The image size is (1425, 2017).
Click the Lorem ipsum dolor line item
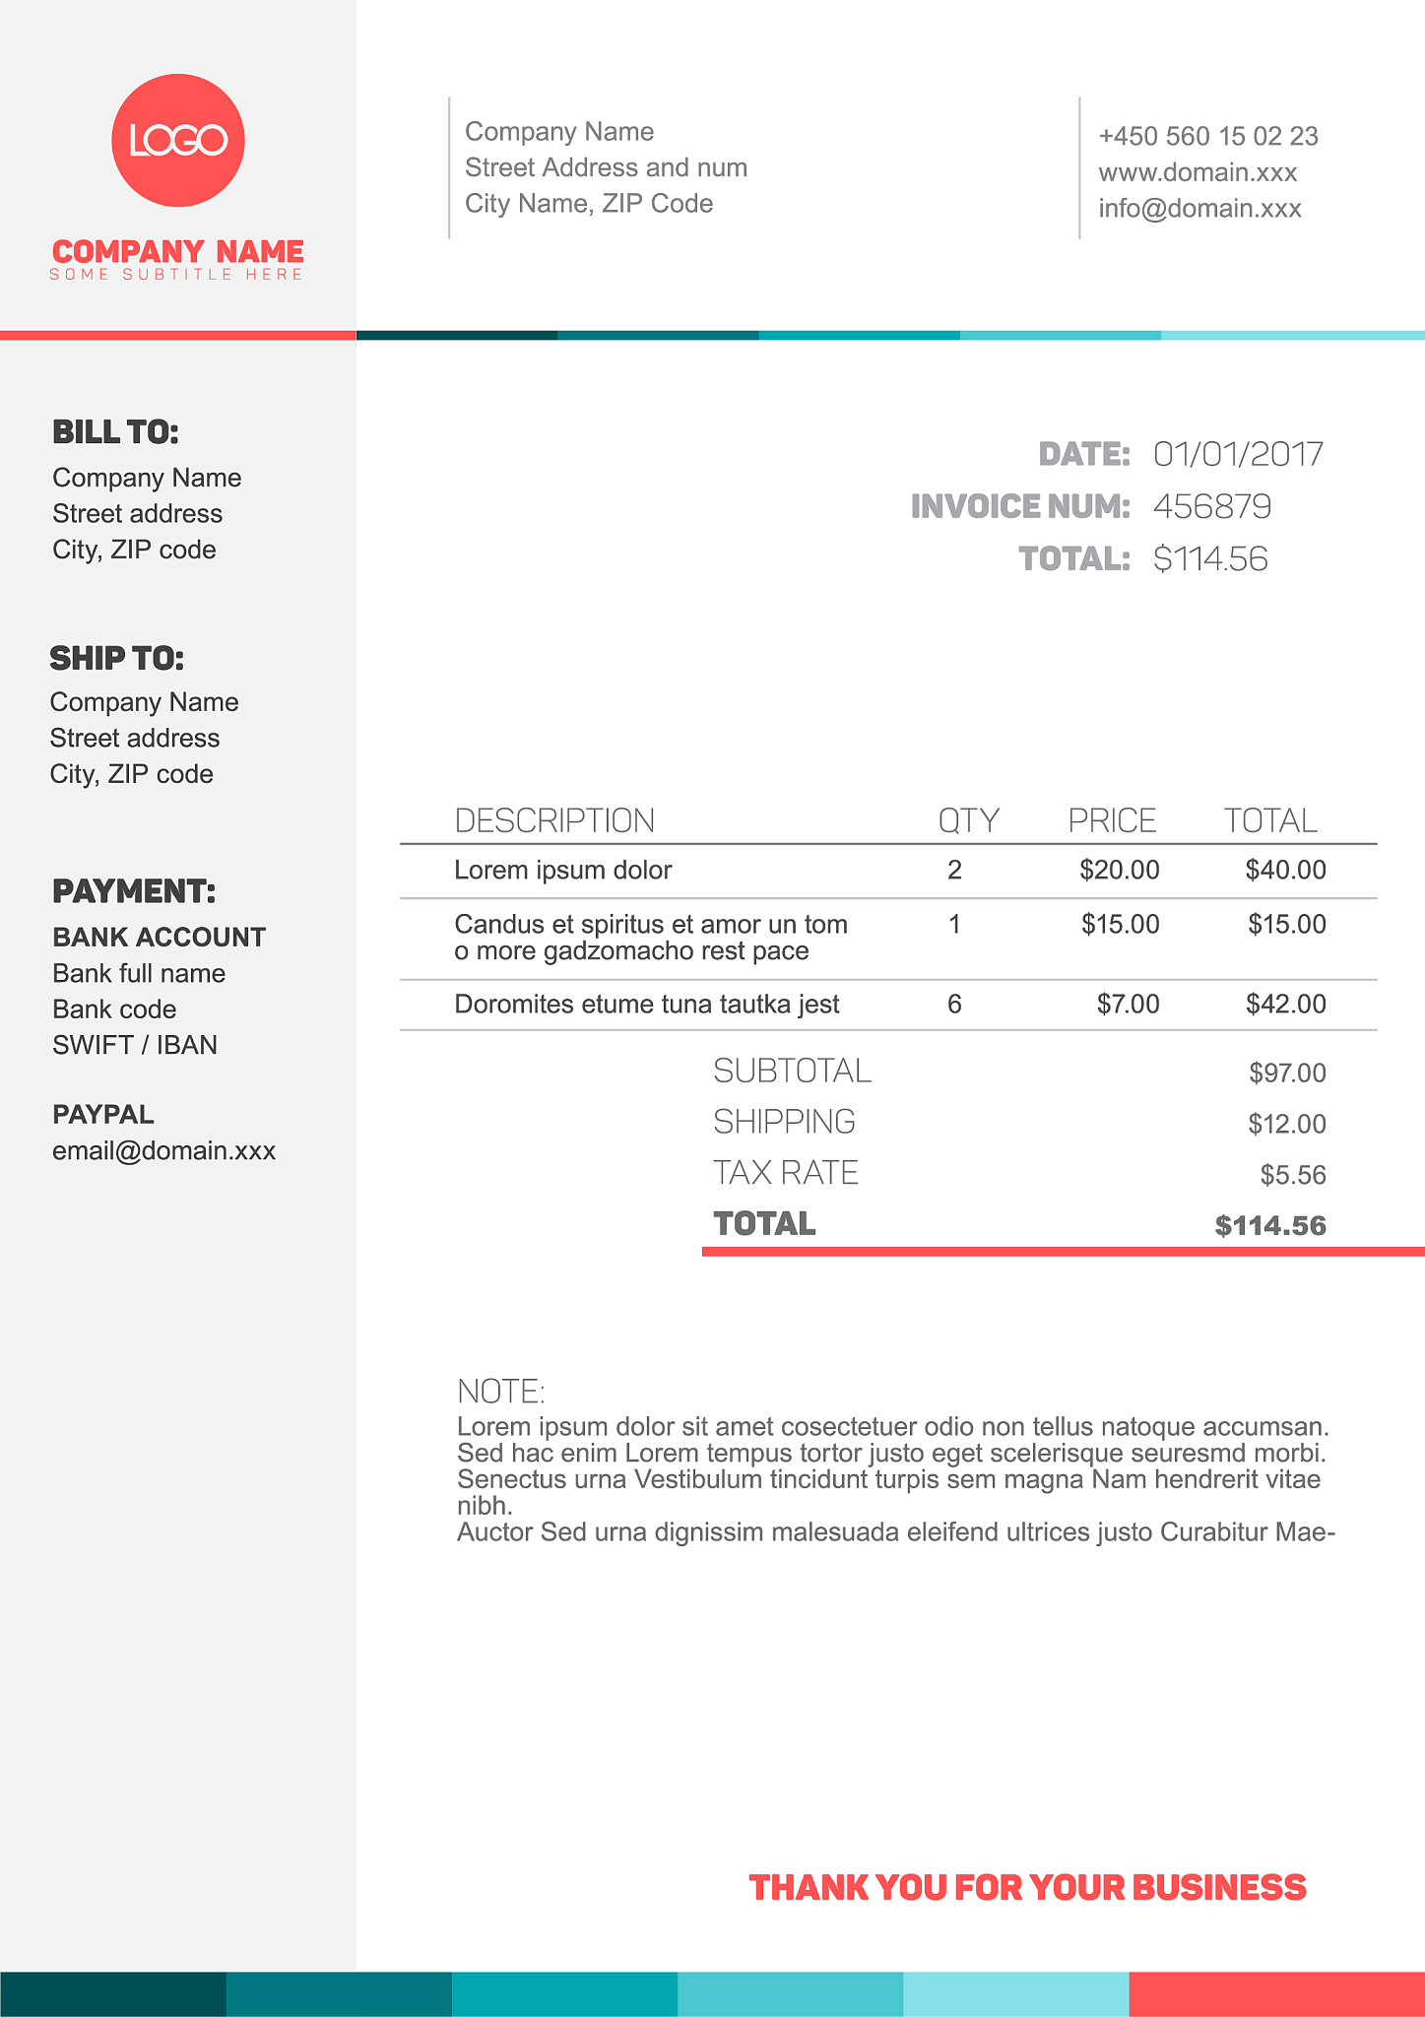562,870
